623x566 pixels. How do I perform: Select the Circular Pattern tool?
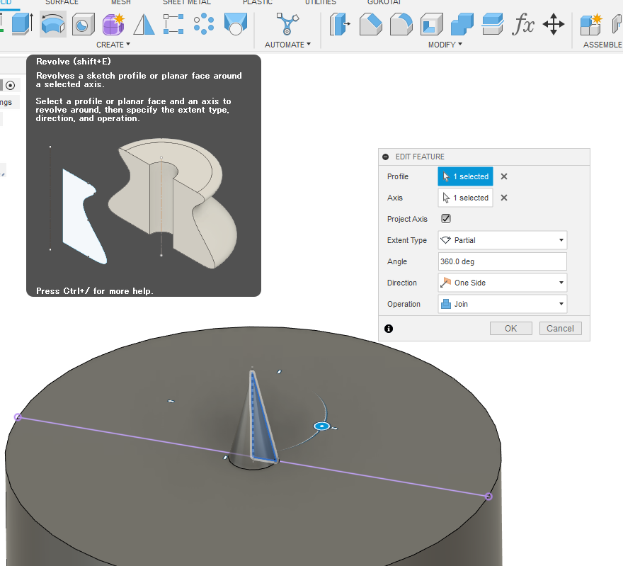pos(203,25)
